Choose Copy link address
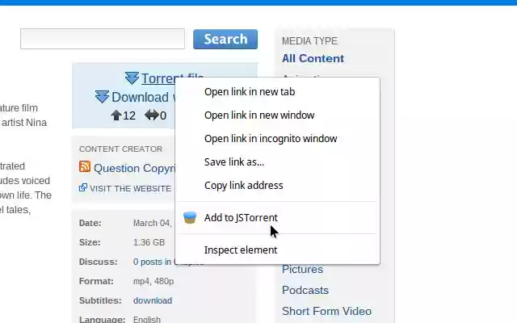 pyautogui.click(x=244, y=185)
